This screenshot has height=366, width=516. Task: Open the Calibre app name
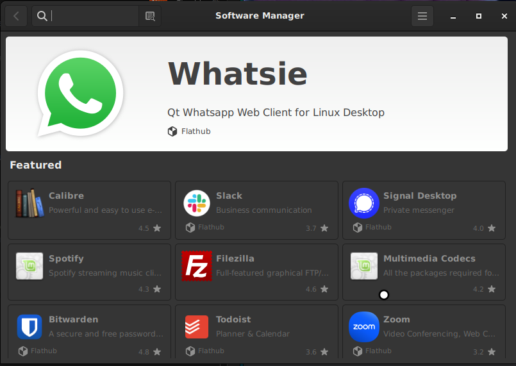(x=66, y=195)
